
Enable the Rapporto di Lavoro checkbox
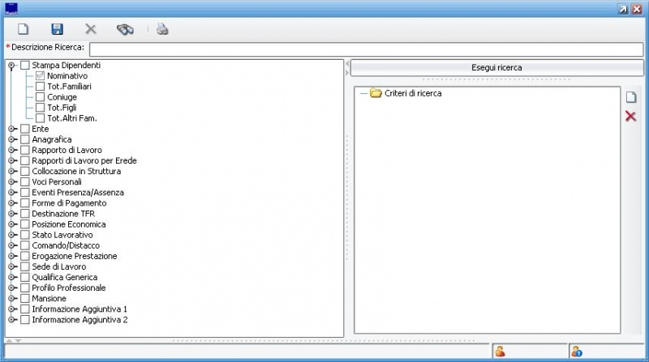[25, 150]
